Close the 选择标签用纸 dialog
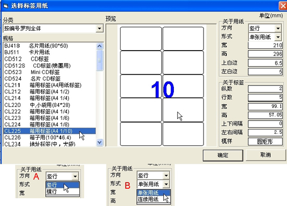Viewport: 287px width, 206px height. click(x=283, y=6)
